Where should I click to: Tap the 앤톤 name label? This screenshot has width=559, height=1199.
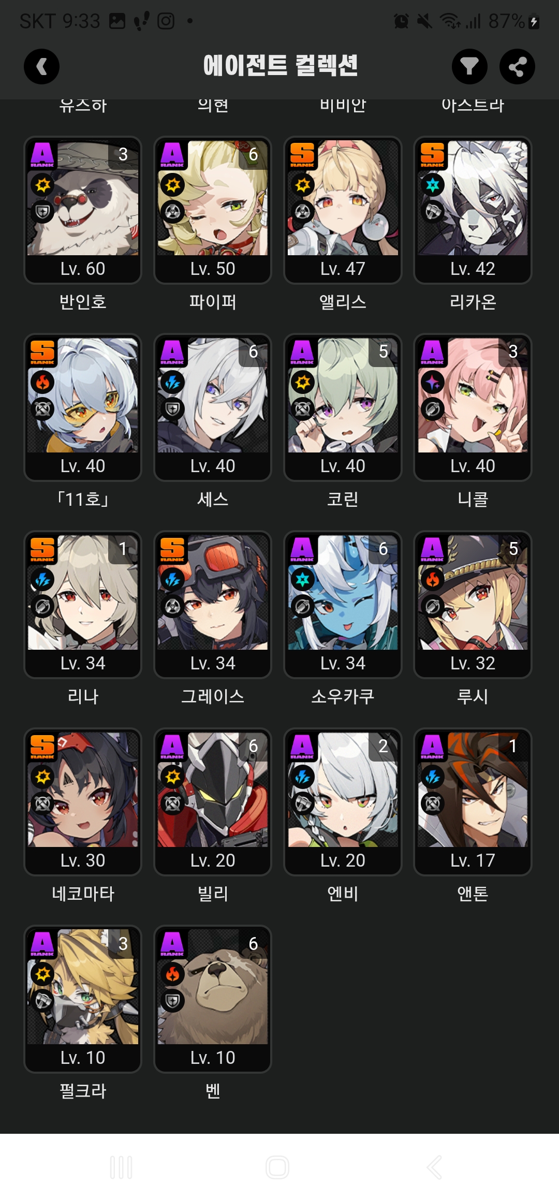pos(473,894)
